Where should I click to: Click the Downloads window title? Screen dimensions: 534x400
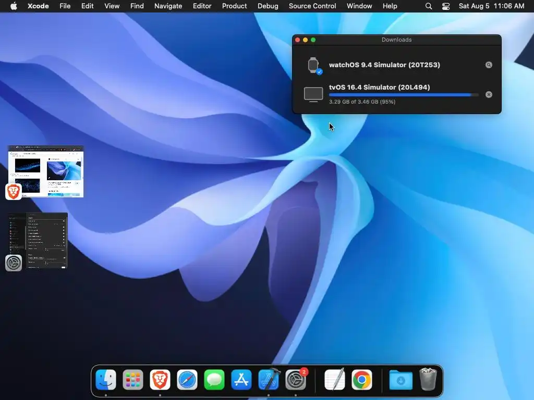[x=396, y=40]
